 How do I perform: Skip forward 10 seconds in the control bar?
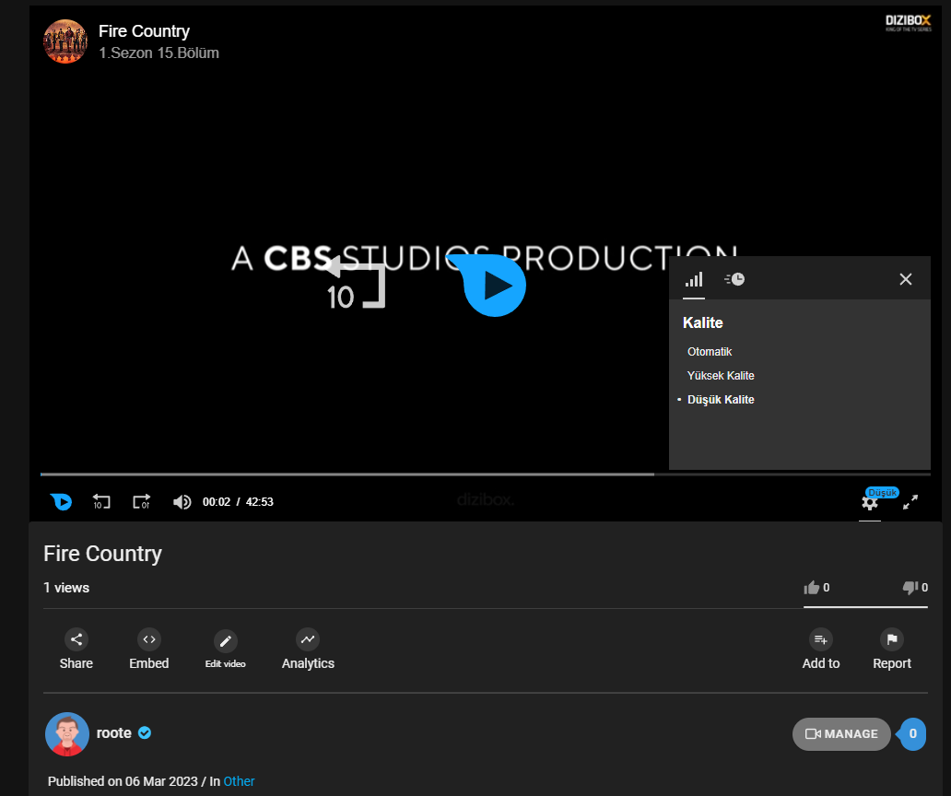click(x=141, y=502)
